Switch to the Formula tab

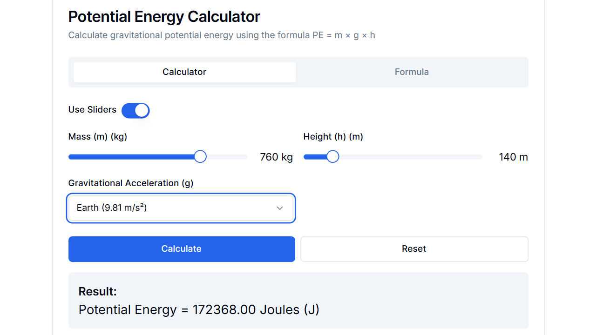[412, 72]
